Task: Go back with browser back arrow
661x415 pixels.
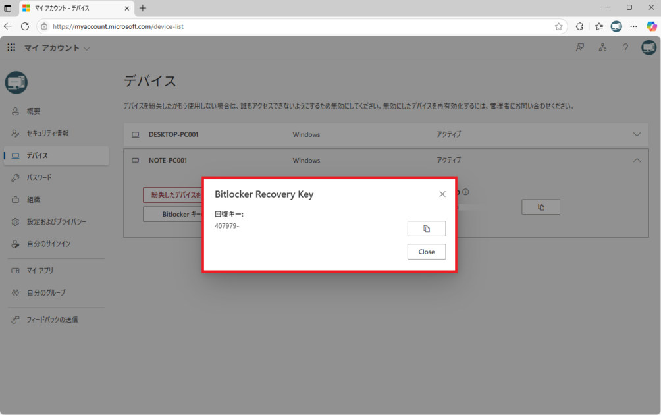Action: pyautogui.click(x=8, y=26)
